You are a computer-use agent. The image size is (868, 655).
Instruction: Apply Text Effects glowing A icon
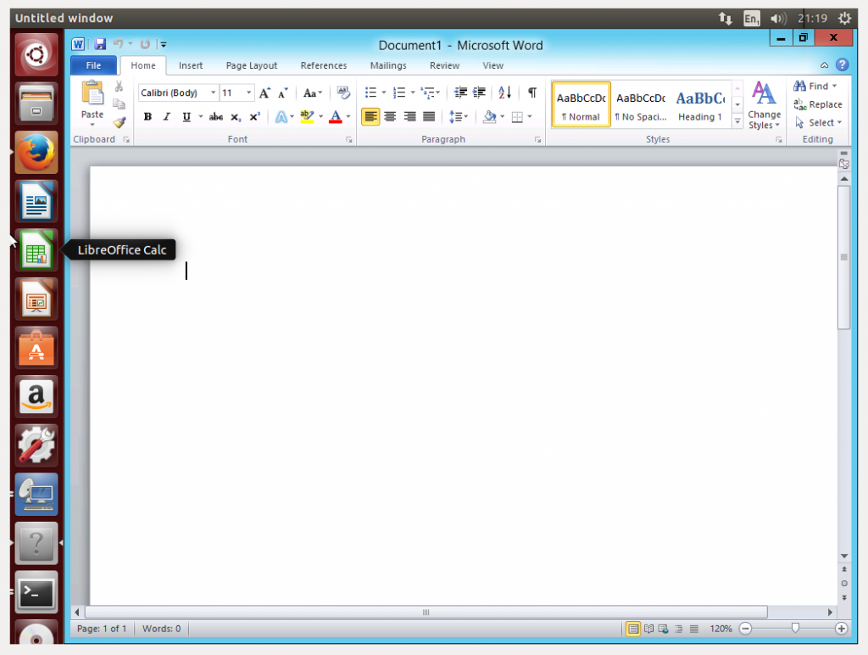click(x=281, y=117)
